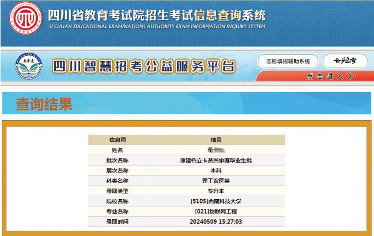
Task: Click the English subtitle under the site title
Action: coord(157,27)
